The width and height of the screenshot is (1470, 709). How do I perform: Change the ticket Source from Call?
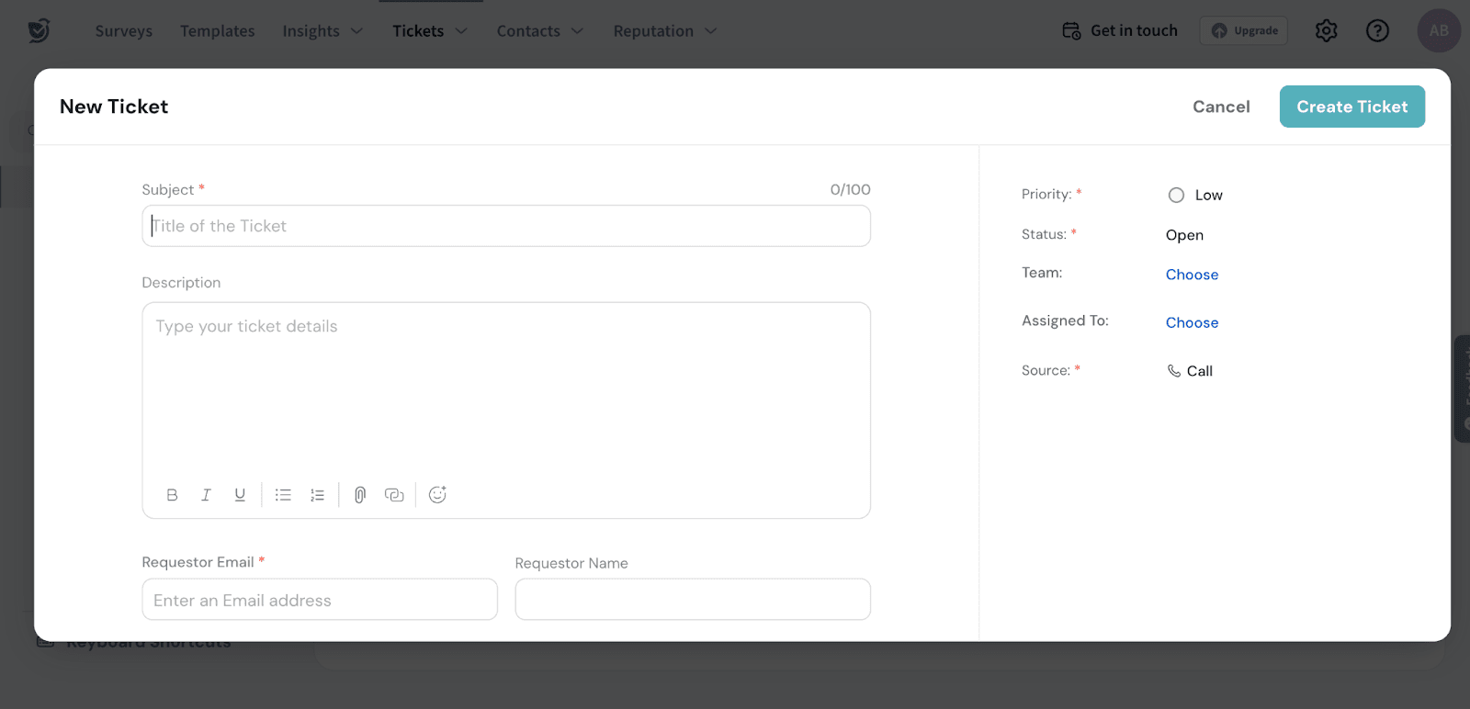[x=1191, y=371]
